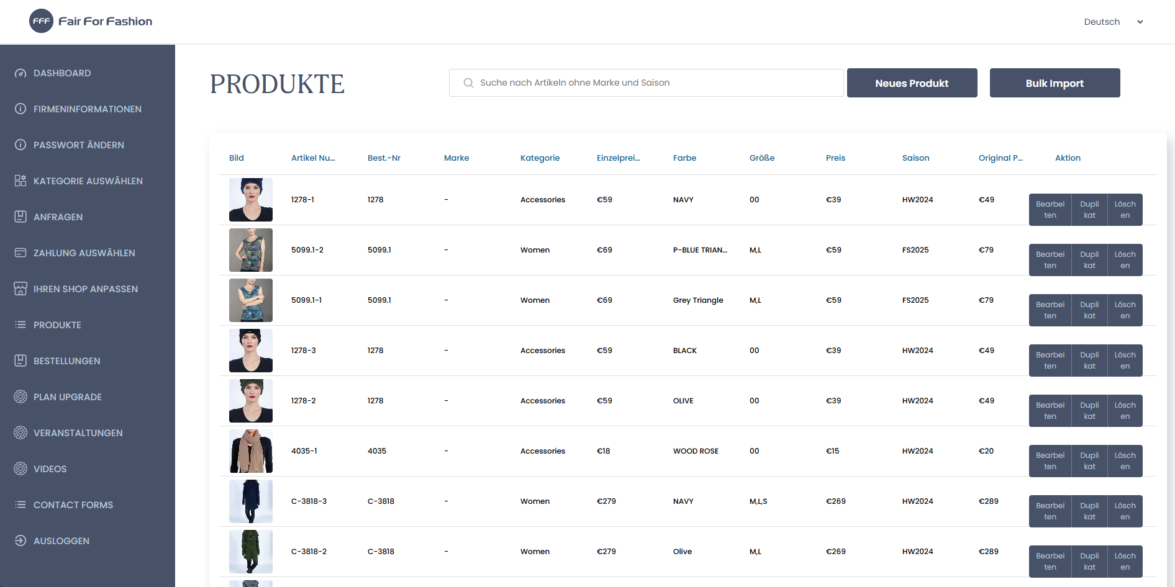
Task: Open the thumbnail of article 5099.1-2
Action: click(251, 250)
